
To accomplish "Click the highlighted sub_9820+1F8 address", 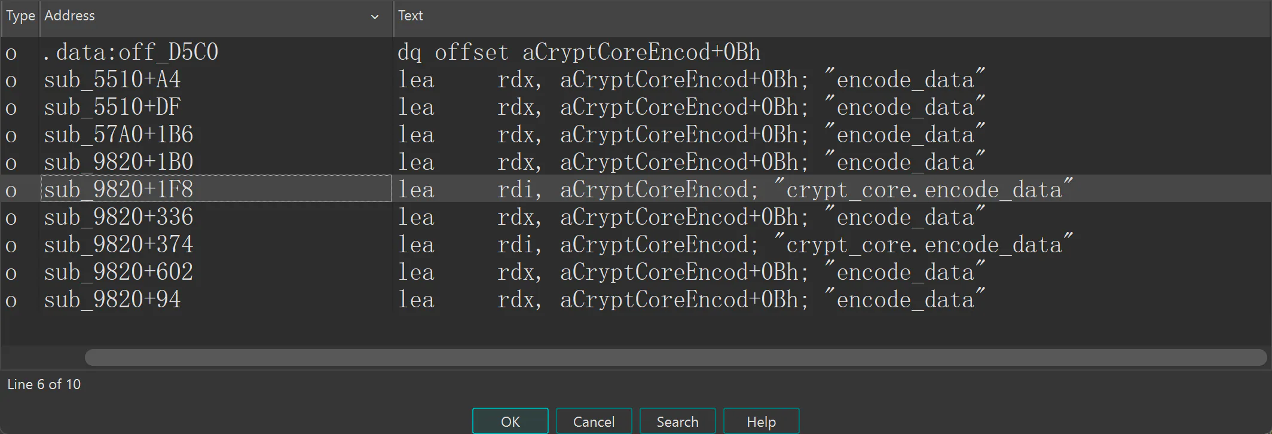I will pyautogui.click(x=118, y=190).
